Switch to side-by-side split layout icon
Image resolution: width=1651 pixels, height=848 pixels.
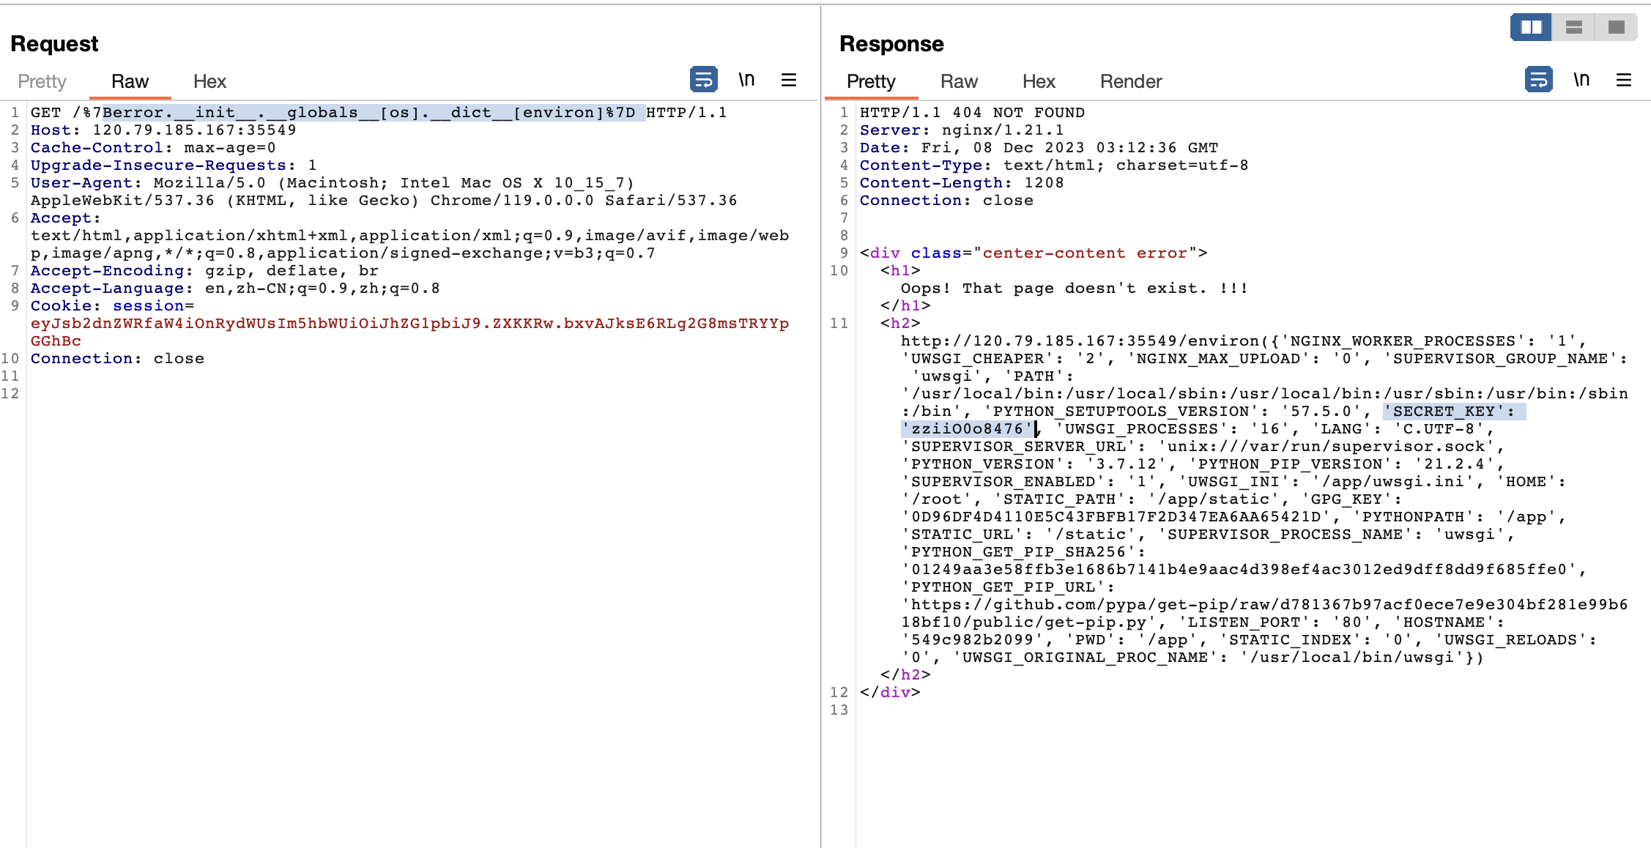[1531, 27]
